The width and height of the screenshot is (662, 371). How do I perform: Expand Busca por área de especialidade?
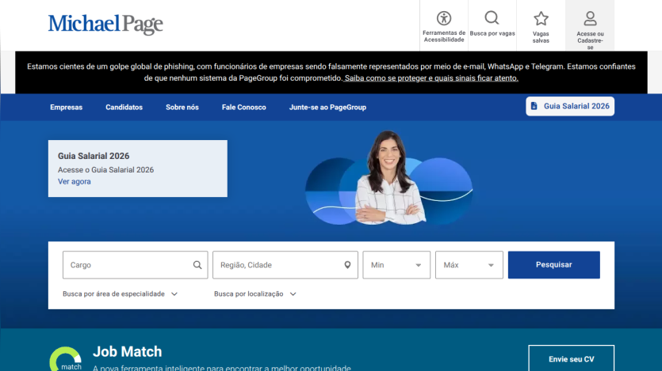(x=121, y=294)
